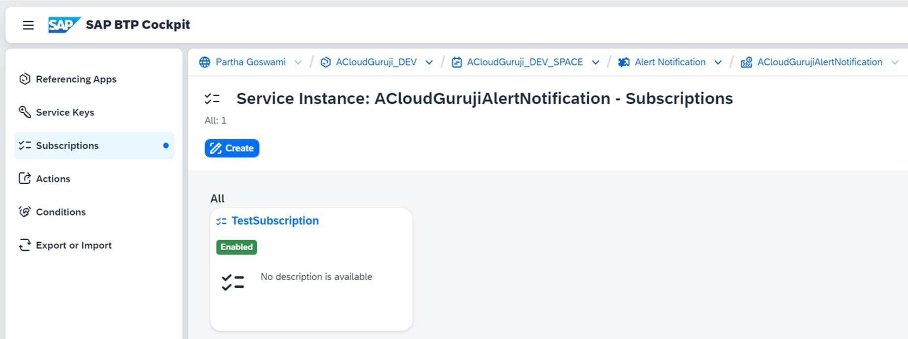Click the ACloudGurujiAlertNotification instance icon
The width and height of the screenshot is (908, 339).
[x=746, y=62]
